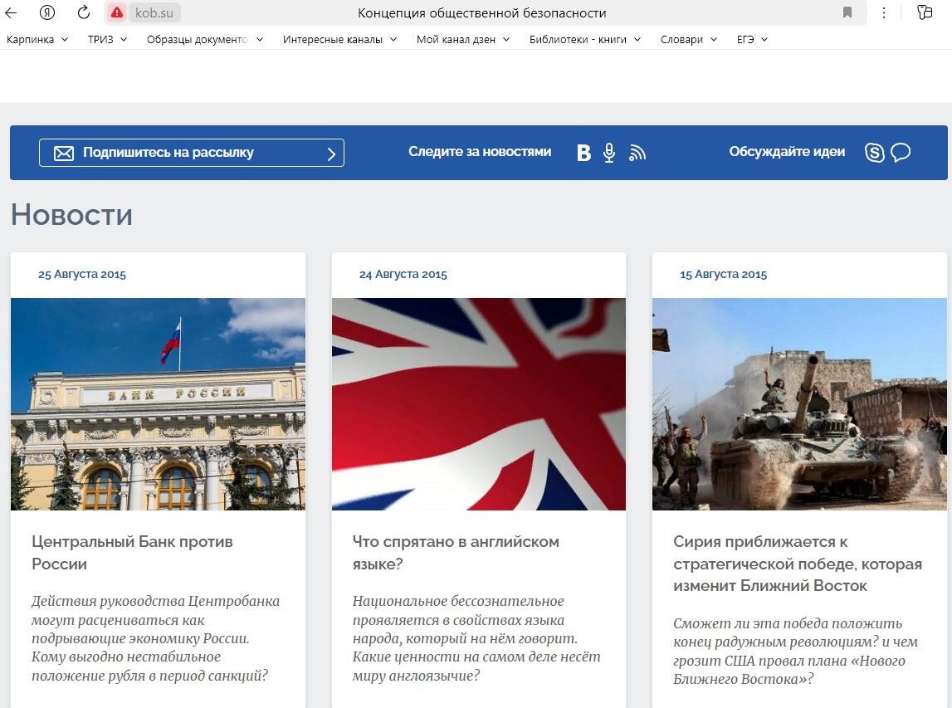This screenshot has height=708, width=952.
Task: Go back using the browser back arrow
Action: (x=11, y=12)
